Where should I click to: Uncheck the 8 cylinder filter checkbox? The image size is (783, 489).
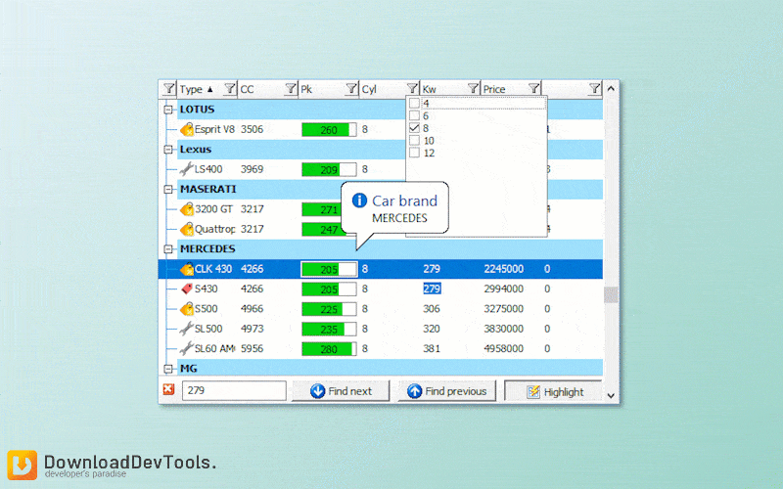pos(415,128)
